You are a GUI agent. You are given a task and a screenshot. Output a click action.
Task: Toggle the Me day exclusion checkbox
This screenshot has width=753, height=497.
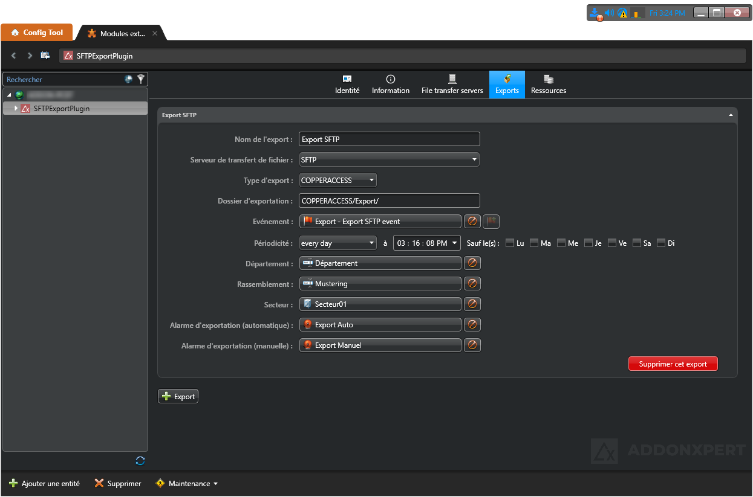click(561, 243)
